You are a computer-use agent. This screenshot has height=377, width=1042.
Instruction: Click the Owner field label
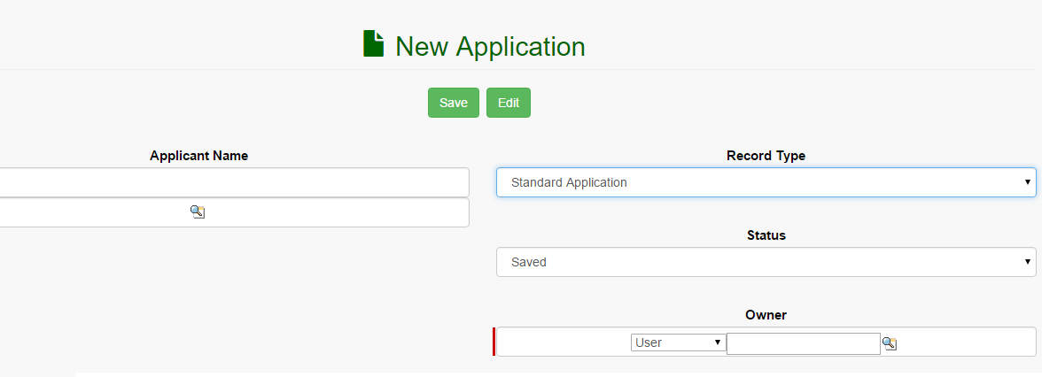click(x=766, y=315)
